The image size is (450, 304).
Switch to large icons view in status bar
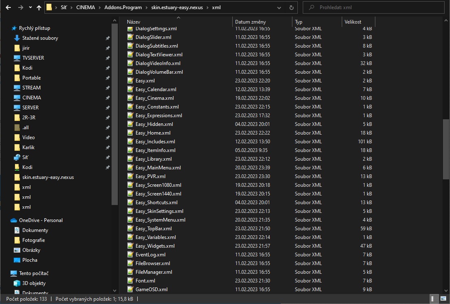pyautogui.click(x=442, y=299)
